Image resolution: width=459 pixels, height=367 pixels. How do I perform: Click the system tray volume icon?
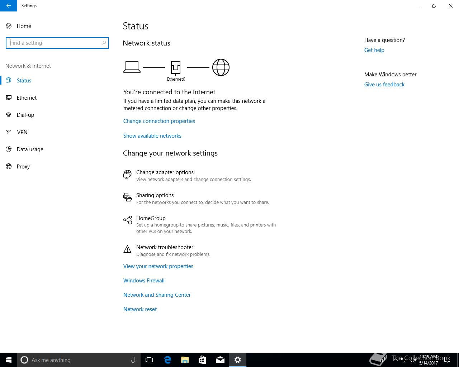point(413,360)
